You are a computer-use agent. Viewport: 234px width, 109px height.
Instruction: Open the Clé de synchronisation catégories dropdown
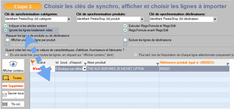point(69,19)
